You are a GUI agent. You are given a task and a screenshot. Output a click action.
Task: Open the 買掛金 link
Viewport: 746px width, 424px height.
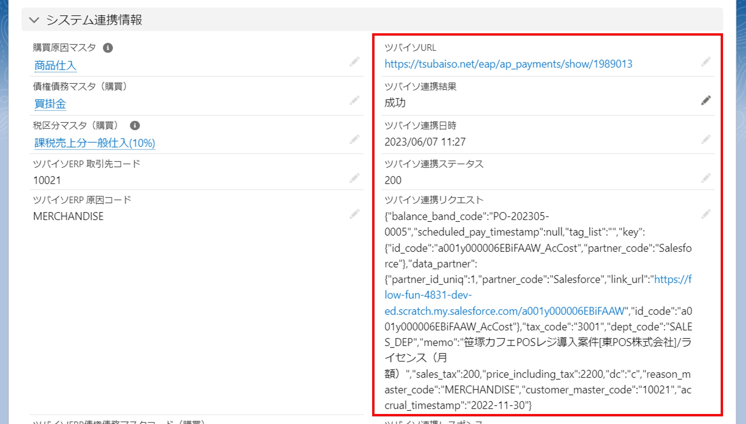click(50, 104)
